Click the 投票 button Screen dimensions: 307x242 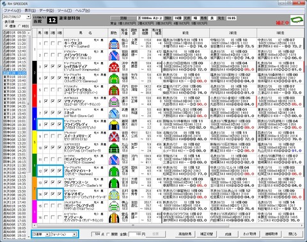point(156,234)
